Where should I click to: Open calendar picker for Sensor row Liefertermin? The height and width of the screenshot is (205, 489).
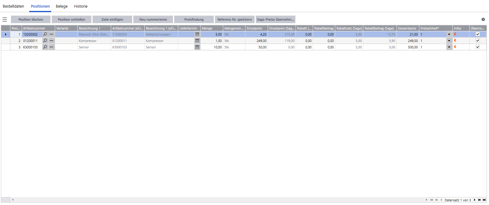(x=197, y=47)
